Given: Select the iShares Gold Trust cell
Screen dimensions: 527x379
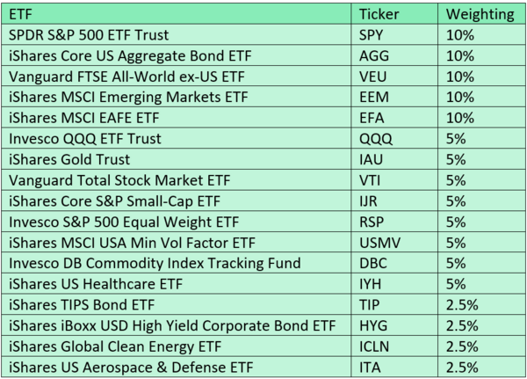Looking at the screenshot, I should (x=177, y=159).
